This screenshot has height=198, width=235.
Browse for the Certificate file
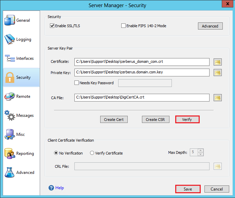click(217, 62)
